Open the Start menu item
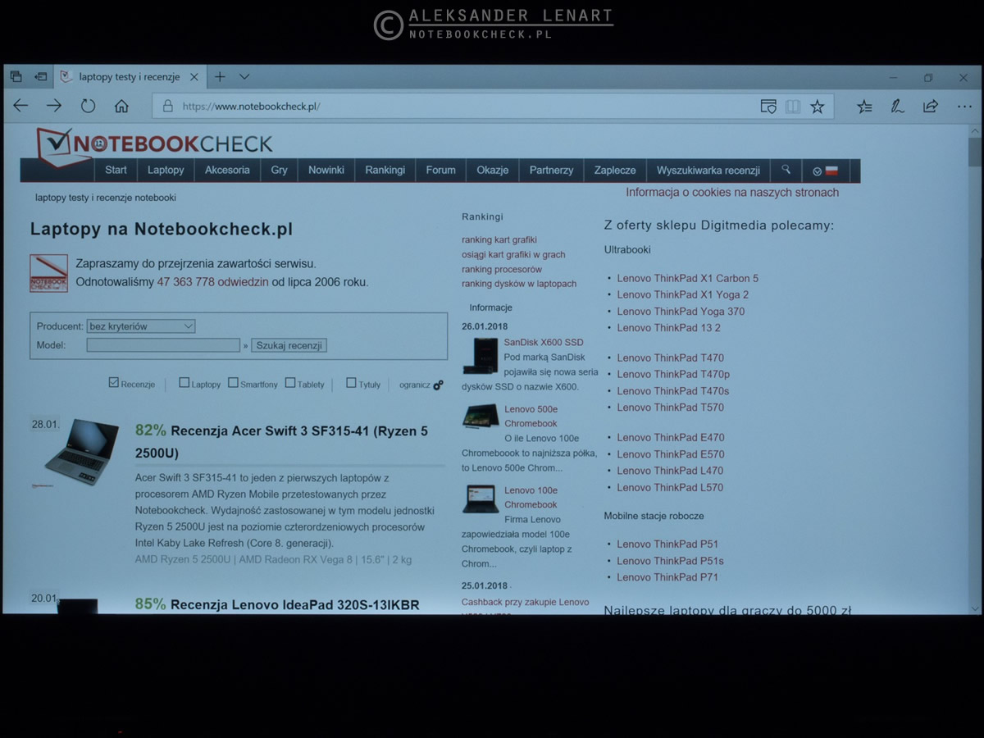 (x=116, y=171)
